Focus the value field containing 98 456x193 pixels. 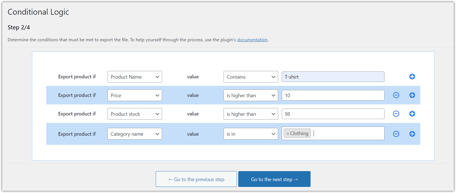pyautogui.click(x=333, y=114)
